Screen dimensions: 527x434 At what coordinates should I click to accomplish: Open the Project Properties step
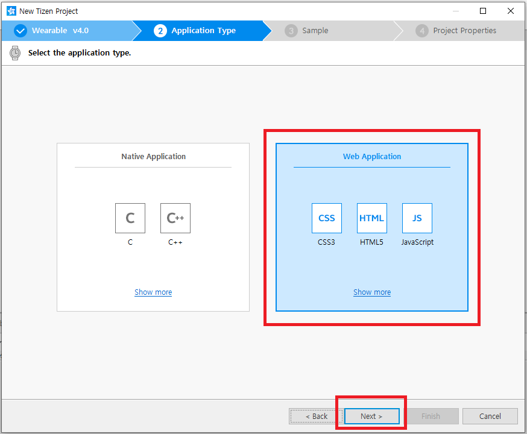tap(461, 31)
